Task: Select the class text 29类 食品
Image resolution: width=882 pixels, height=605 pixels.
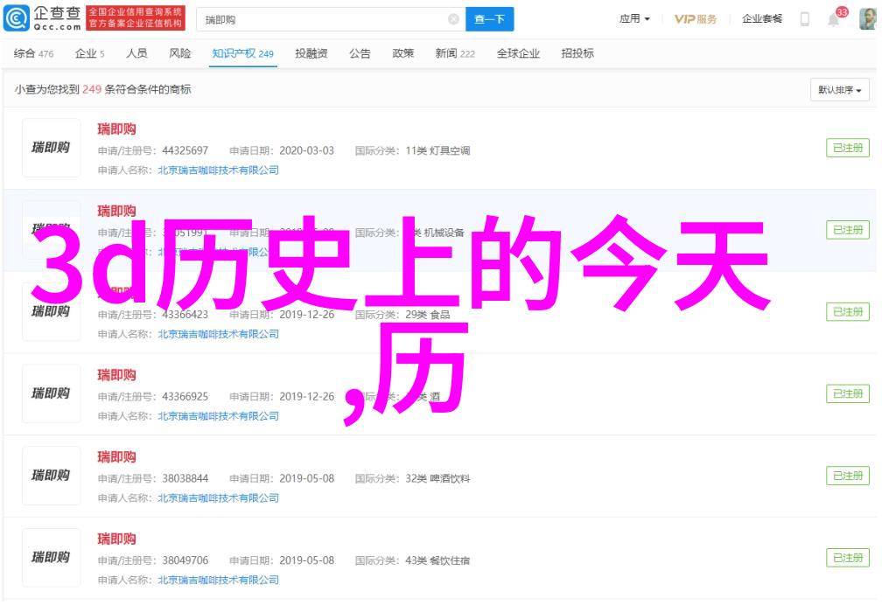Action: point(428,315)
